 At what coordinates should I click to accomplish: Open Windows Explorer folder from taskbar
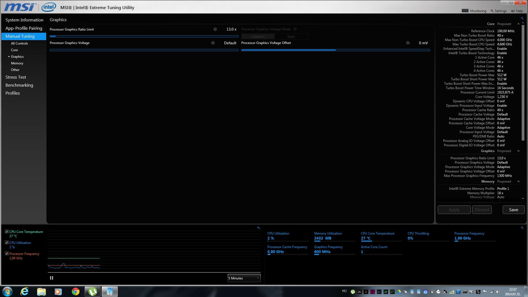point(42,291)
